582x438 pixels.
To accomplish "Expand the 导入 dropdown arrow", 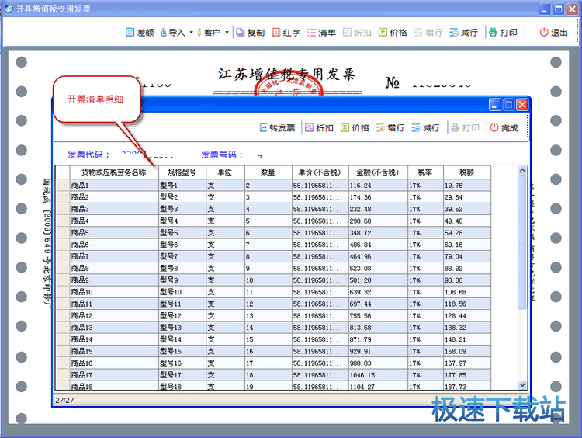I will click(x=191, y=33).
